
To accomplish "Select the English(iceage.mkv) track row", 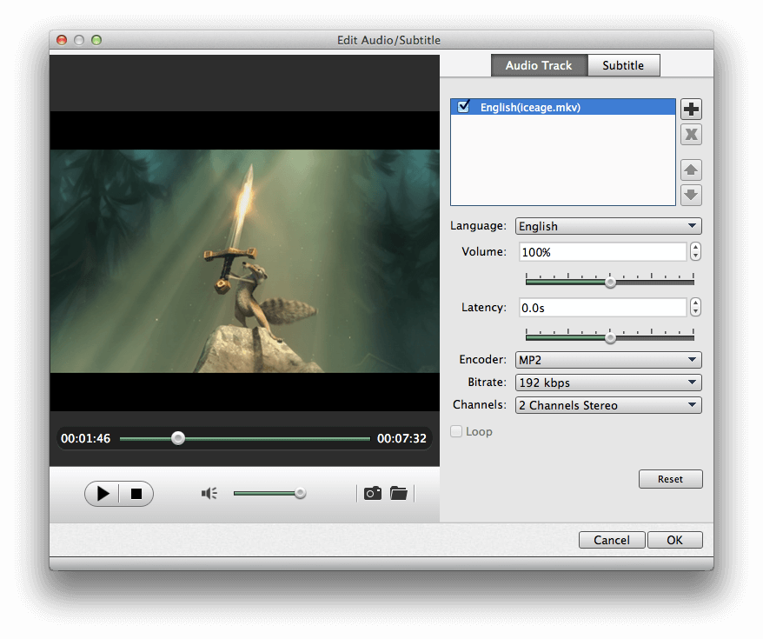I will (x=563, y=107).
